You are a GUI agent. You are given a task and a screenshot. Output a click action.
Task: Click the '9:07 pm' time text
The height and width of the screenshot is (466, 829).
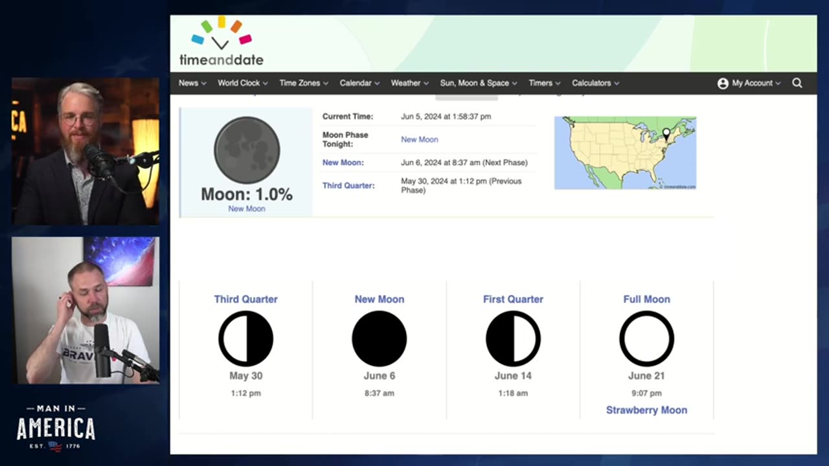(646, 393)
